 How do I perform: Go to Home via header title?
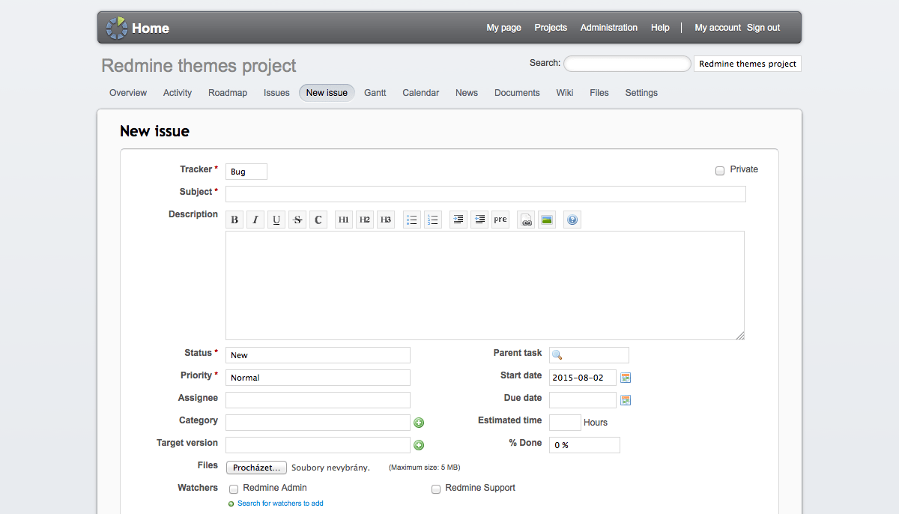151,28
